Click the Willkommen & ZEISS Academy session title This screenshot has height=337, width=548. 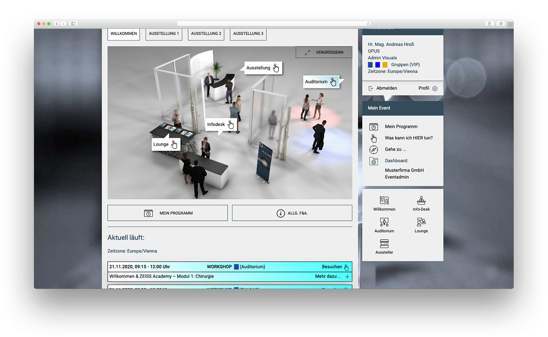(161, 276)
